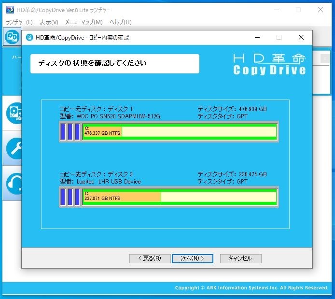
Task: Click the disk size text 238.474 GB
Action: click(x=253, y=174)
